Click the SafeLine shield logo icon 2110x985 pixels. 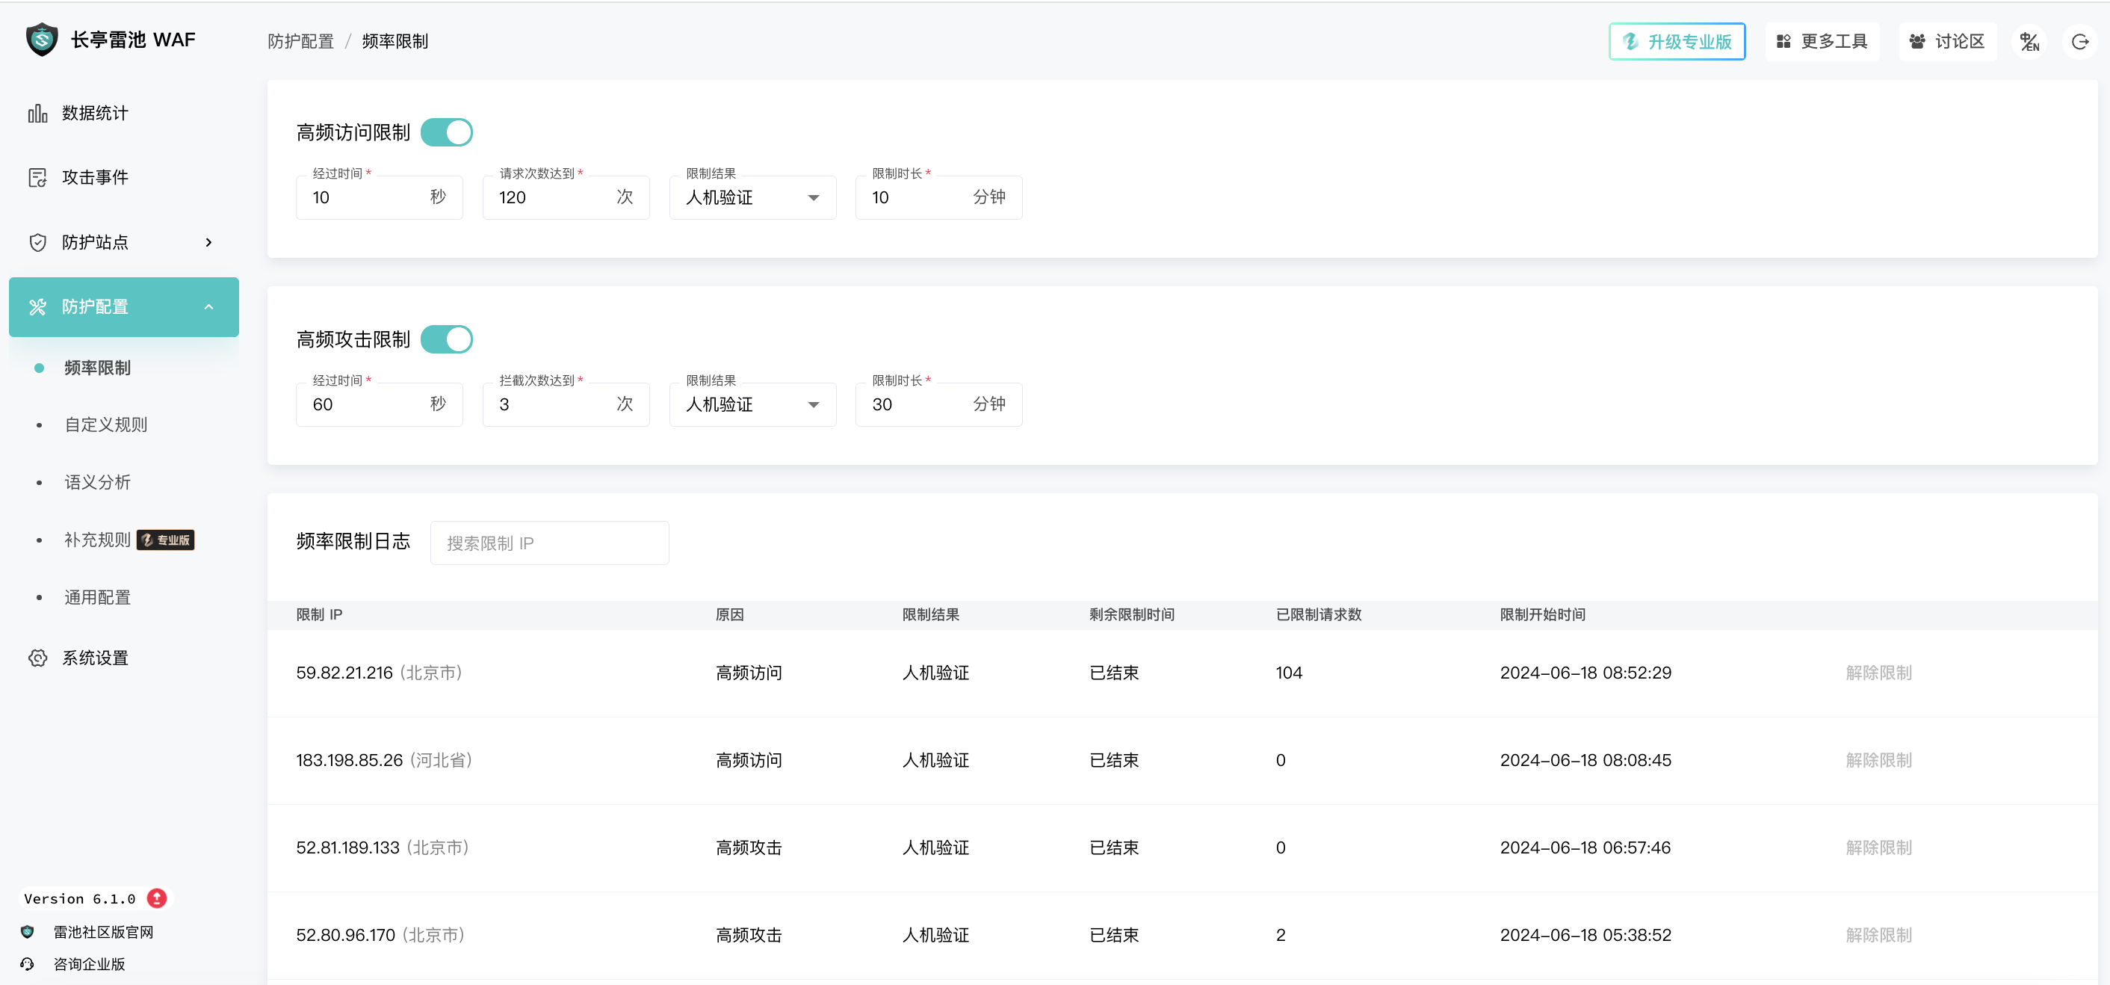pos(42,40)
